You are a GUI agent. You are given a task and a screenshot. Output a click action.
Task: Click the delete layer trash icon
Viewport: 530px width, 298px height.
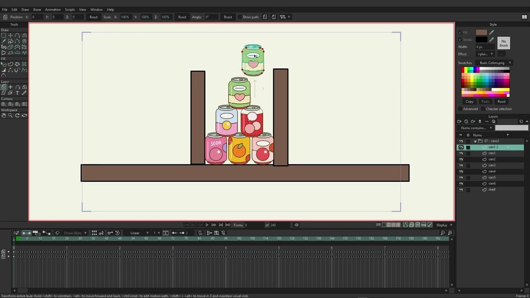(480, 122)
